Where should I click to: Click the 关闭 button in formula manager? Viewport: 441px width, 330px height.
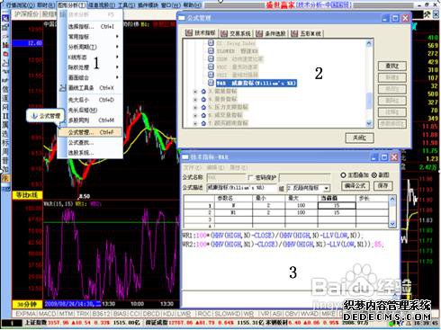pos(359,138)
